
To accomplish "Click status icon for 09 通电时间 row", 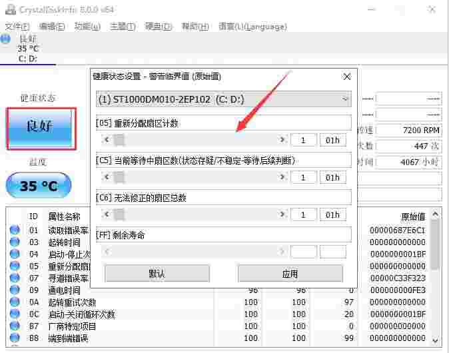I will [x=15, y=290].
